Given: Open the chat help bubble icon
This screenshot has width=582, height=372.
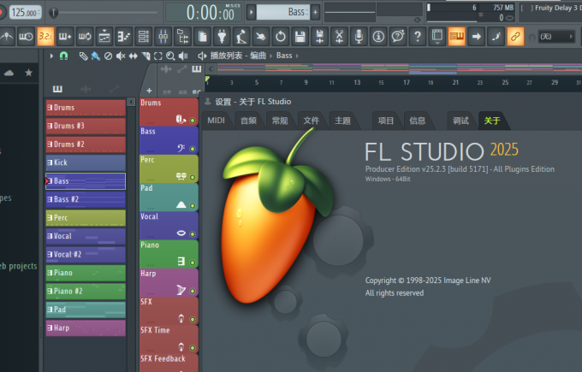Looking at the screenshot, I should click(398, 37).
